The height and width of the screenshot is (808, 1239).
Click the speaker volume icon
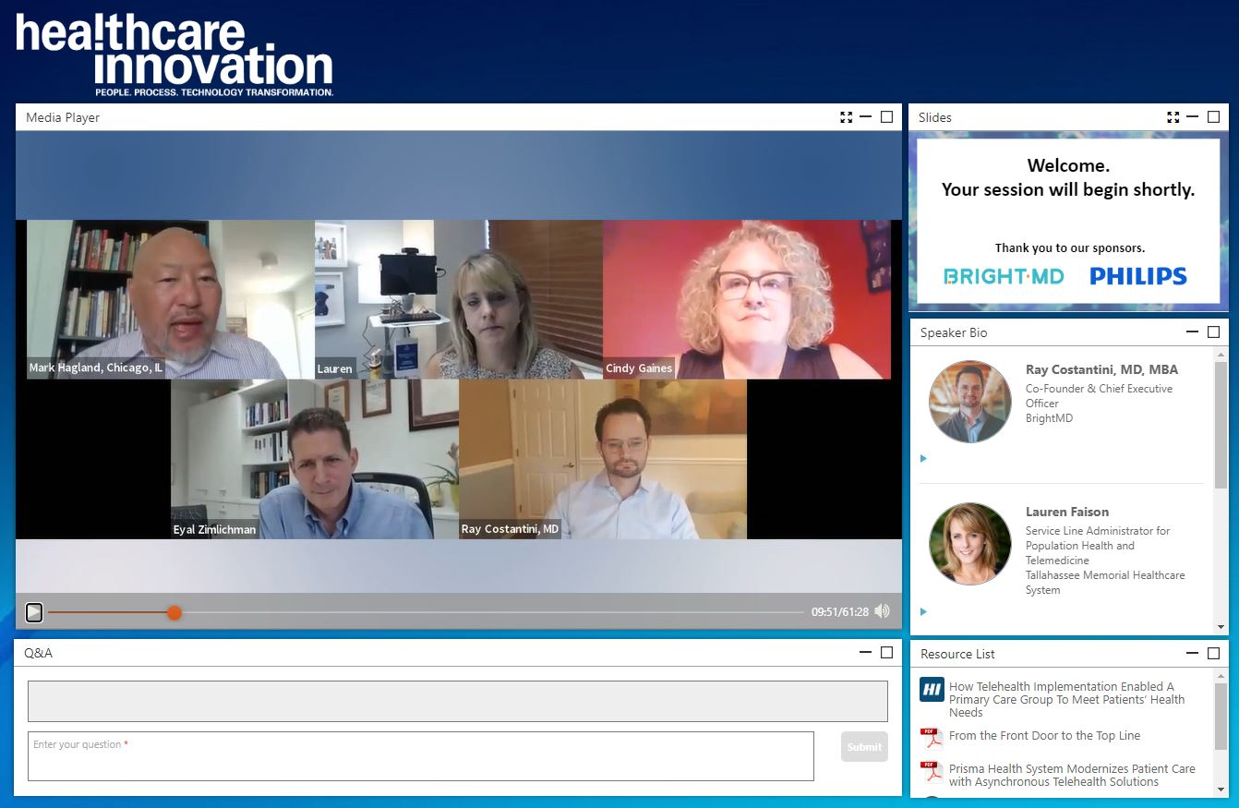pos(881,611)
